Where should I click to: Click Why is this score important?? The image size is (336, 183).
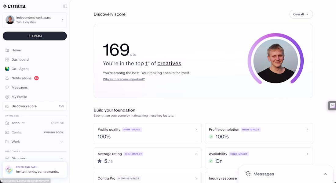(x=124, y=79)
